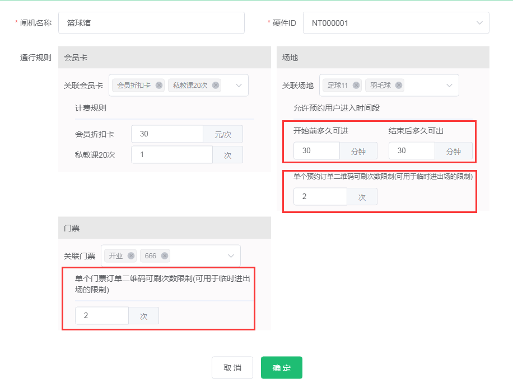The height and width of the screenshot is (388, 513).
Task: Click the 结束后多久可出 minutes input
Action: tap(412, 151)
